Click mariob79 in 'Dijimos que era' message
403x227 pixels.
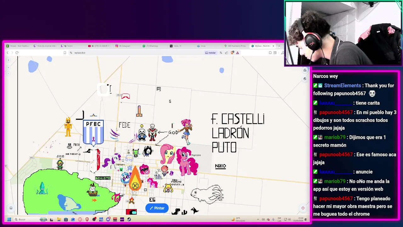click(335, 137)
